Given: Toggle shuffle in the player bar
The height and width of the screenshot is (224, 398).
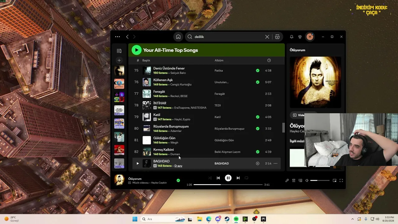Looking at the screenshot, I should tap(210, 178).
